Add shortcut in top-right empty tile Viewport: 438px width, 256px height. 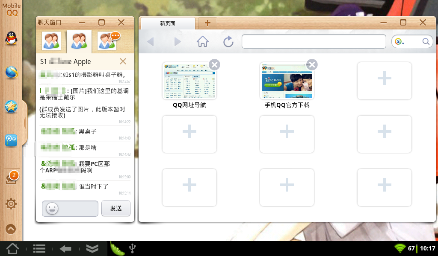(385, 81)
